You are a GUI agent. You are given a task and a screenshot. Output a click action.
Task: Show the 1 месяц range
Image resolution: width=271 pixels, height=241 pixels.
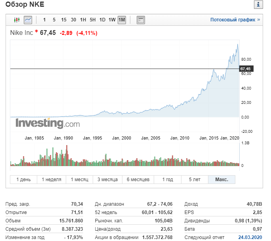coord(80,180)
